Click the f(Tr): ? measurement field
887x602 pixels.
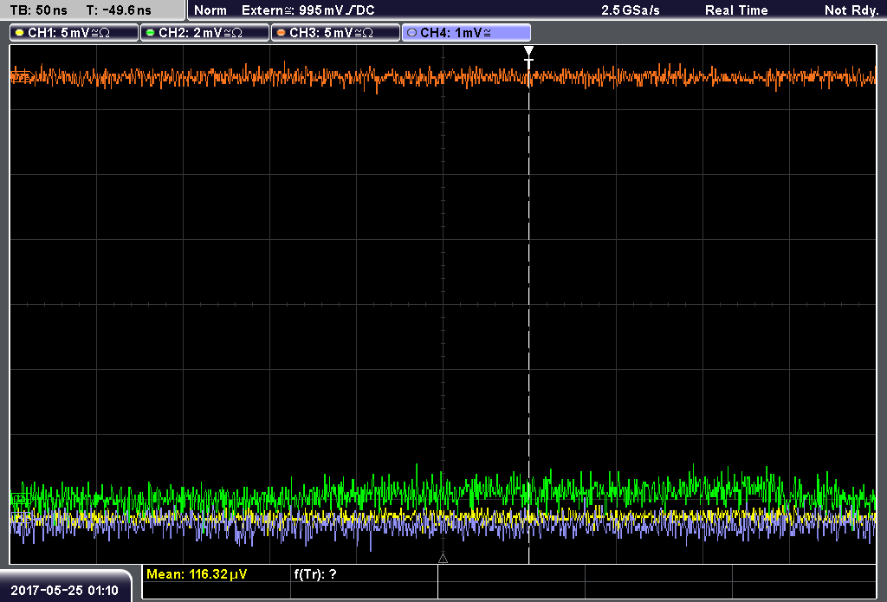pyautogui.click(x=315, y=574)
